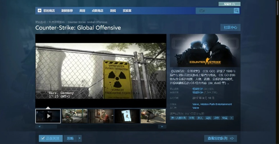
Task: Open the 实验室 labs tab
Action: coord(127,11)
